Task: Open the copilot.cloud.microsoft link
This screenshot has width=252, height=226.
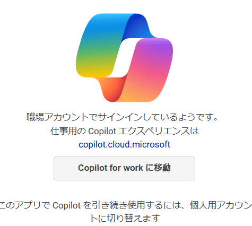Action: tap(124, 144)
